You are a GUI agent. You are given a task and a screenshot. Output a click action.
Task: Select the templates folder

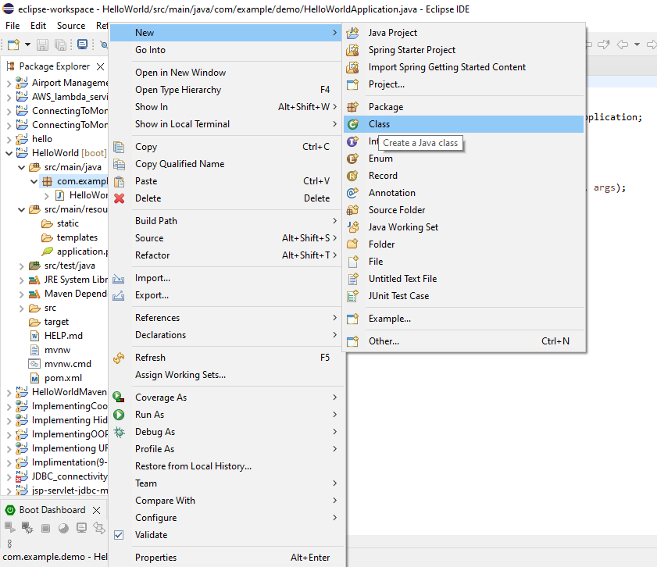click(77, 237)
